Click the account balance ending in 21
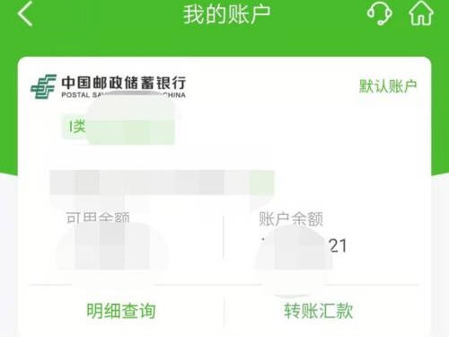 click(304, 245)
